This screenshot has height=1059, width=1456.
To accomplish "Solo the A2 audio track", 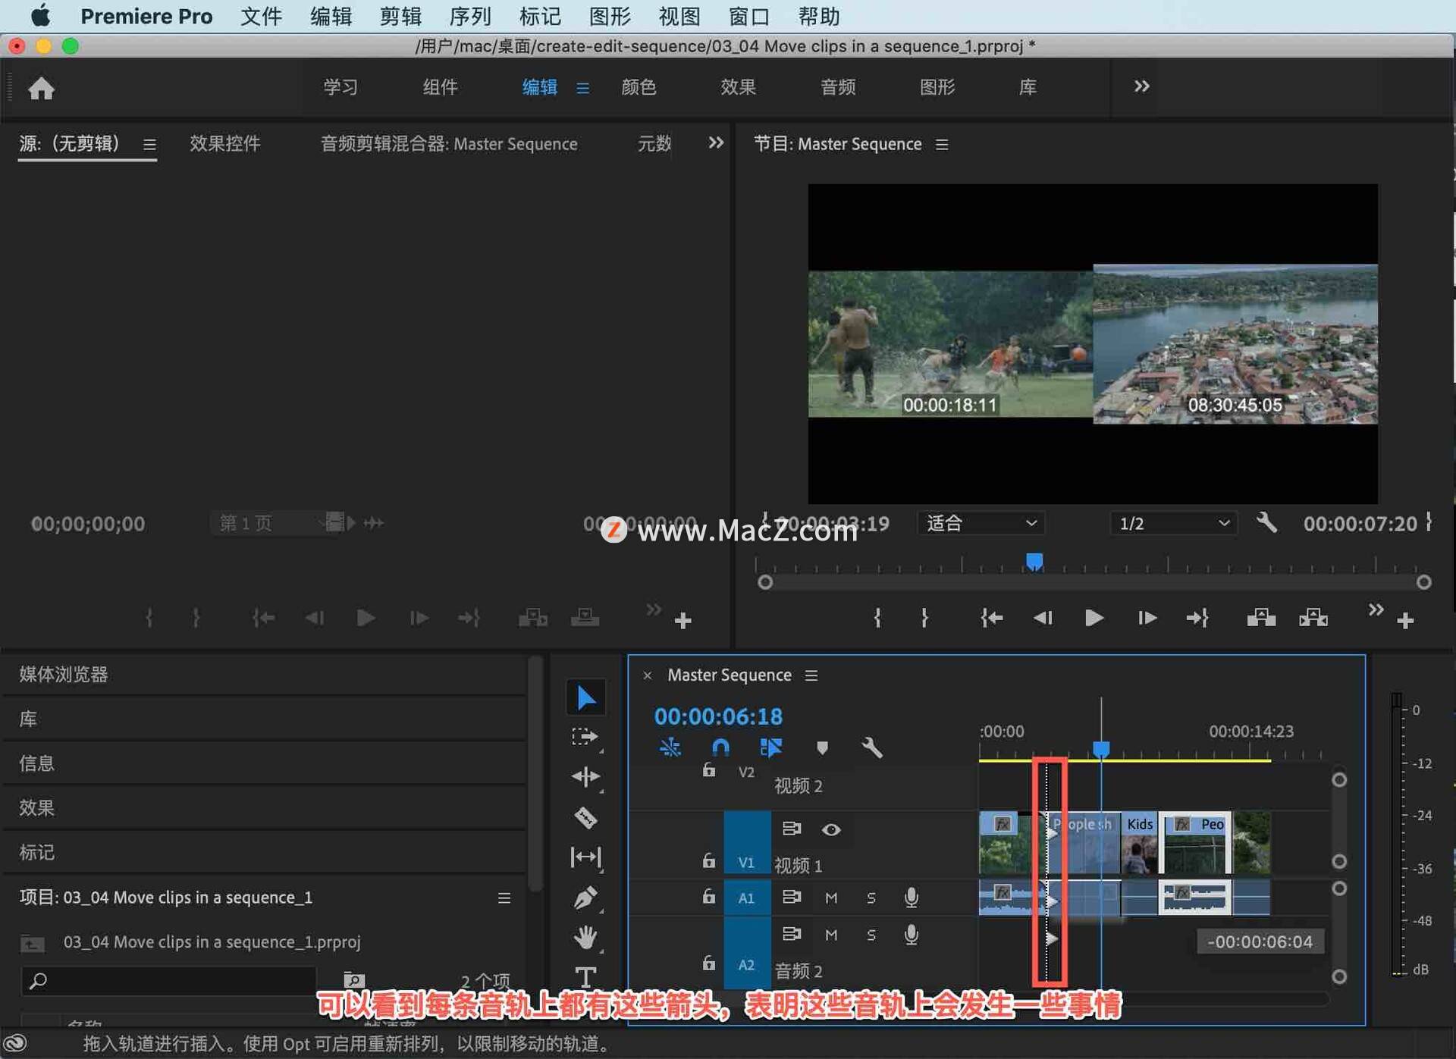I will point(871,935).
